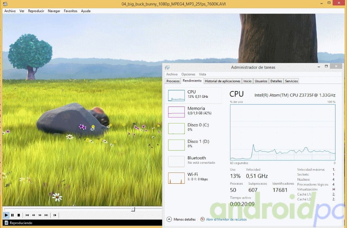Open the Archivo menu in media player
Image resolution: width=347 pixels, height=228 pixels.
[x=10, y=11]
